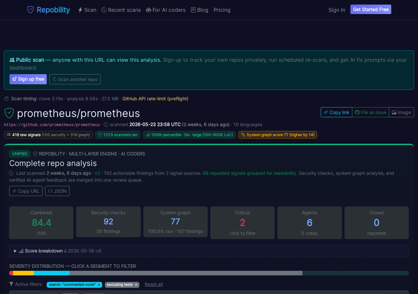Screen dimensions: 418x294
Task: Click the gray severity bar segment
Action: (x=186, y=273)
